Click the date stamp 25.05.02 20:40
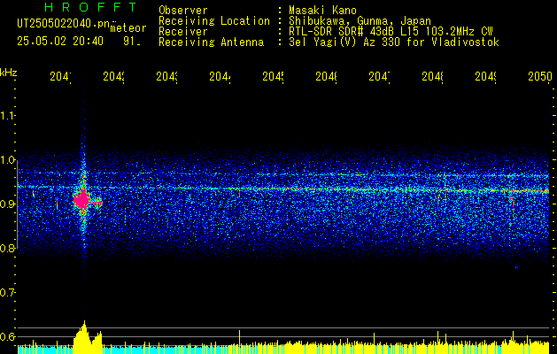This screenshot has height=354, width=557. (x=60, y=42)
